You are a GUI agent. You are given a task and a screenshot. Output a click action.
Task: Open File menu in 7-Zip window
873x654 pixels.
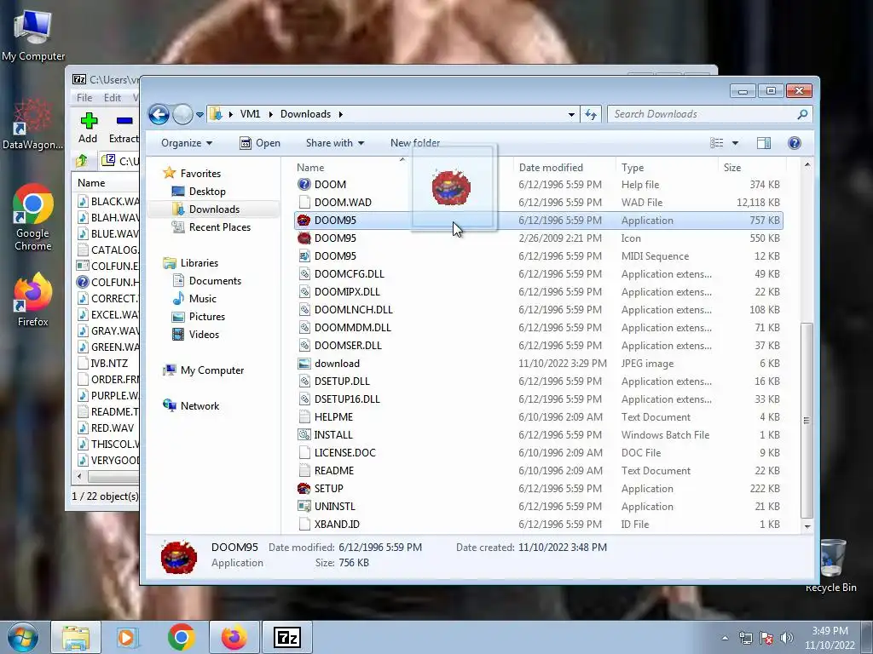[x=84, y=97]
